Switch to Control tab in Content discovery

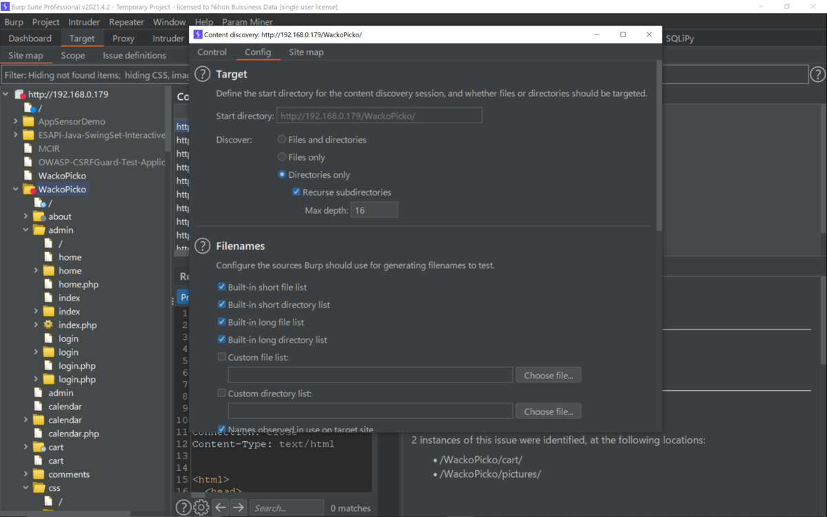pyautogui.click(x=212, y=52)
